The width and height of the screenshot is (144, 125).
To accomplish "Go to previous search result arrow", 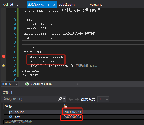I will [71, 99].
